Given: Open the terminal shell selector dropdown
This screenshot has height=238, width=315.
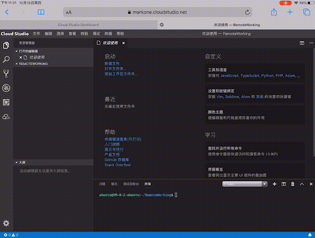Looking at the screenshot, I should (x=245, y=184).
